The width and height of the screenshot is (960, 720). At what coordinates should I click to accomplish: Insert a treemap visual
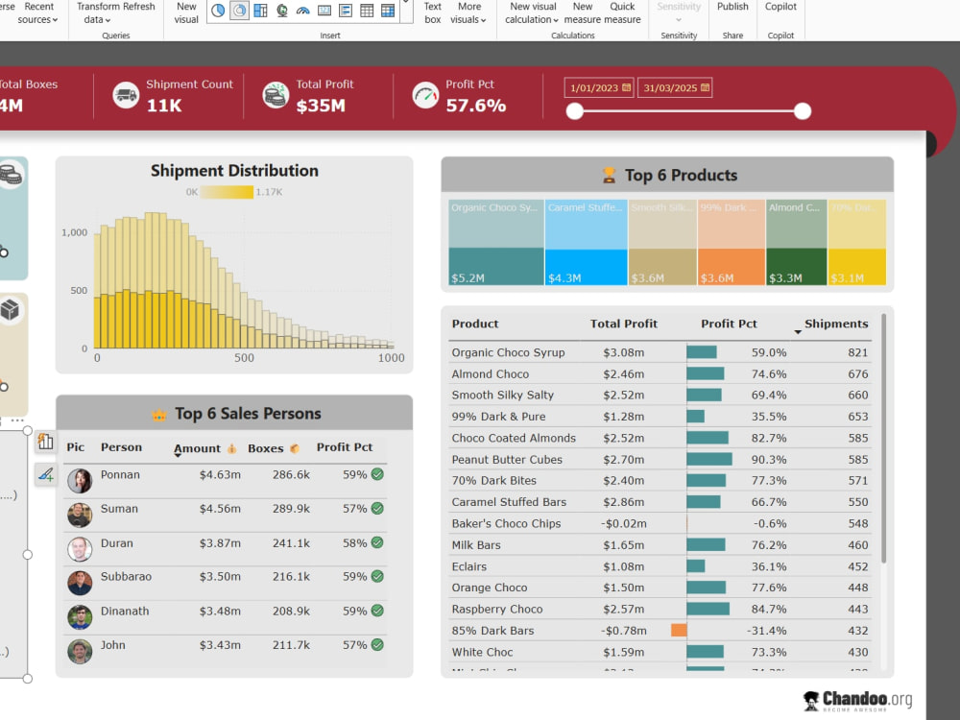point(261,11)
